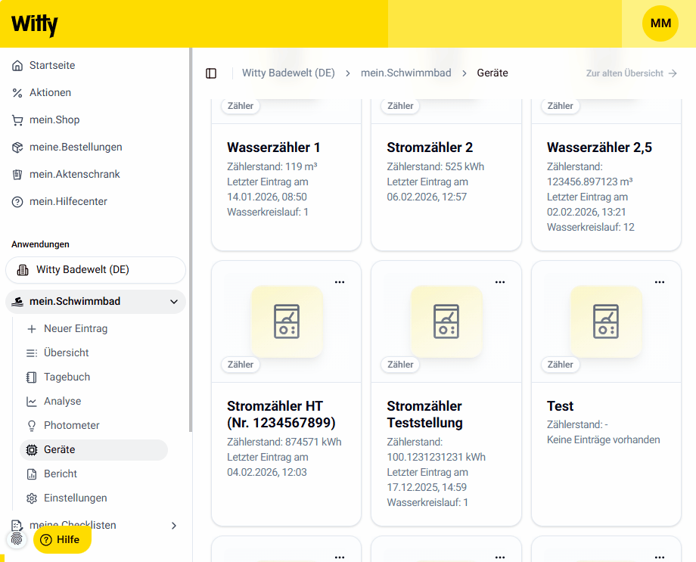Image resolution: width=696 pixels, height=562 pixels.
Task: Go to meine.Bestellungen
Action: [x=76, y=147]
